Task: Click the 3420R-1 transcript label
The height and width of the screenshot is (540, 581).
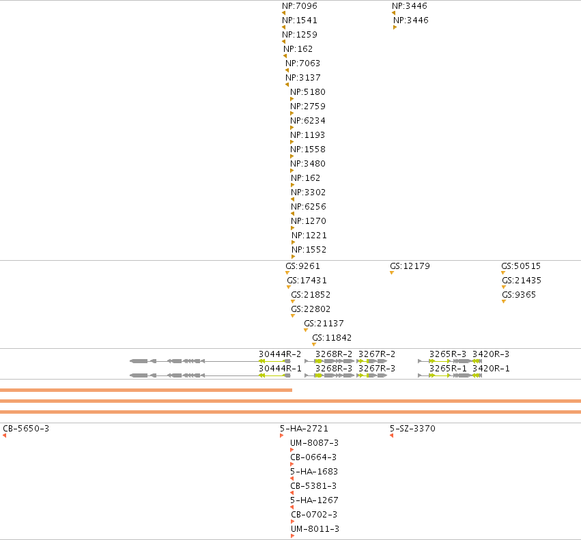Action: pyautogui.click(x=491, y=369)
